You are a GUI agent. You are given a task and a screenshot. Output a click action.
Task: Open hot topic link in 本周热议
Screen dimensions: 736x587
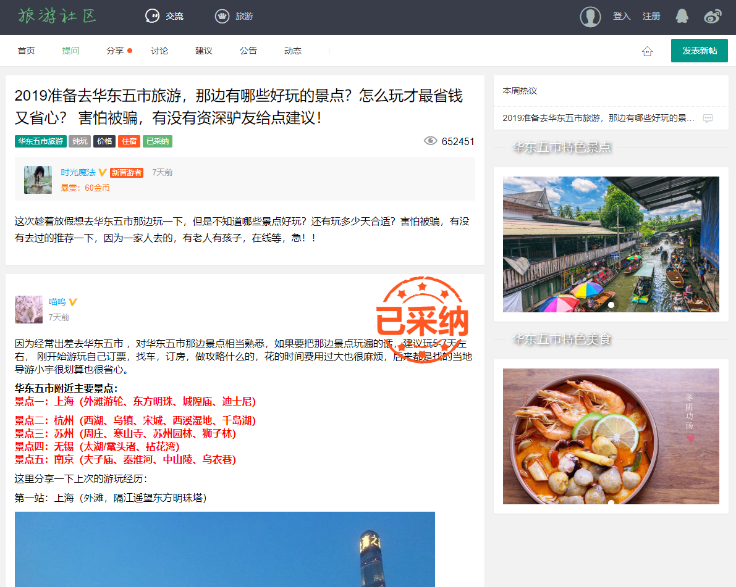(x=598, y=118)
